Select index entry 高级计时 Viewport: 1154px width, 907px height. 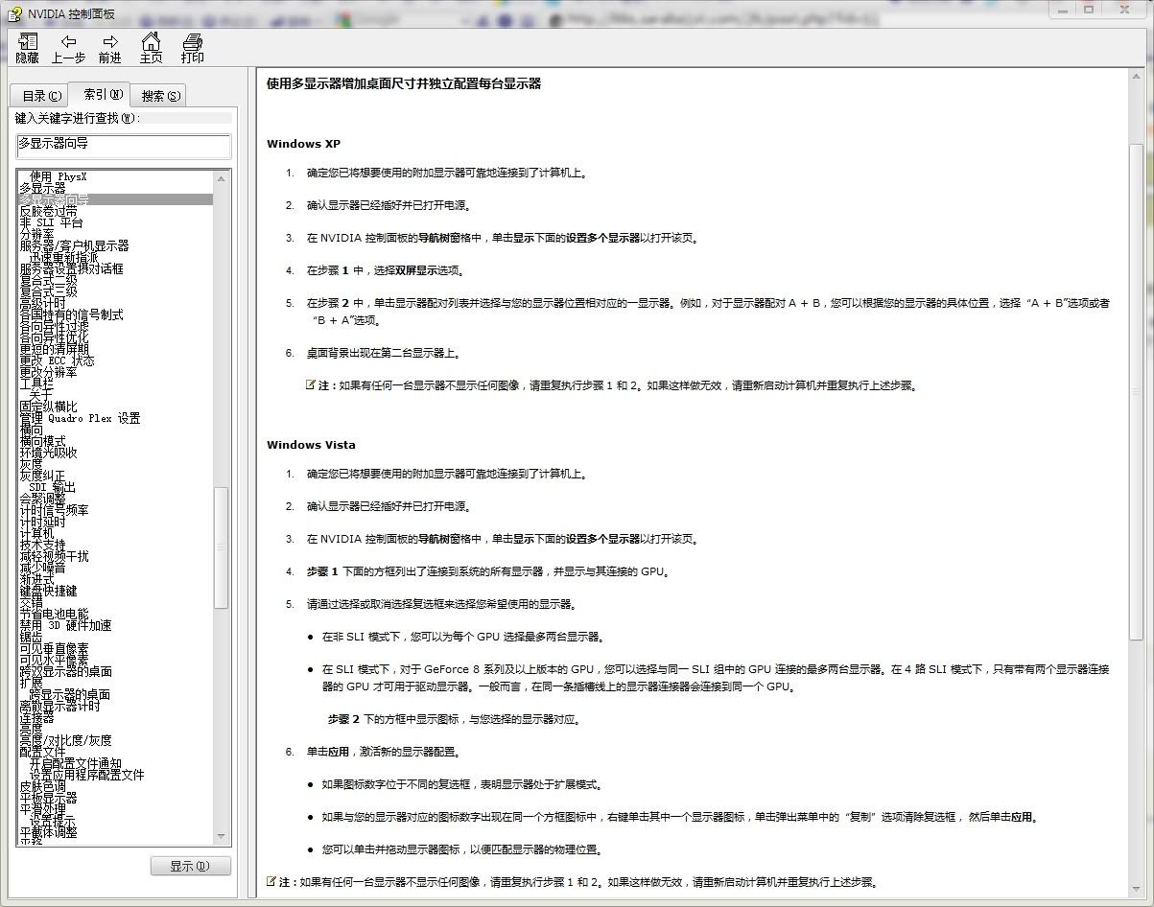(42, 304)
